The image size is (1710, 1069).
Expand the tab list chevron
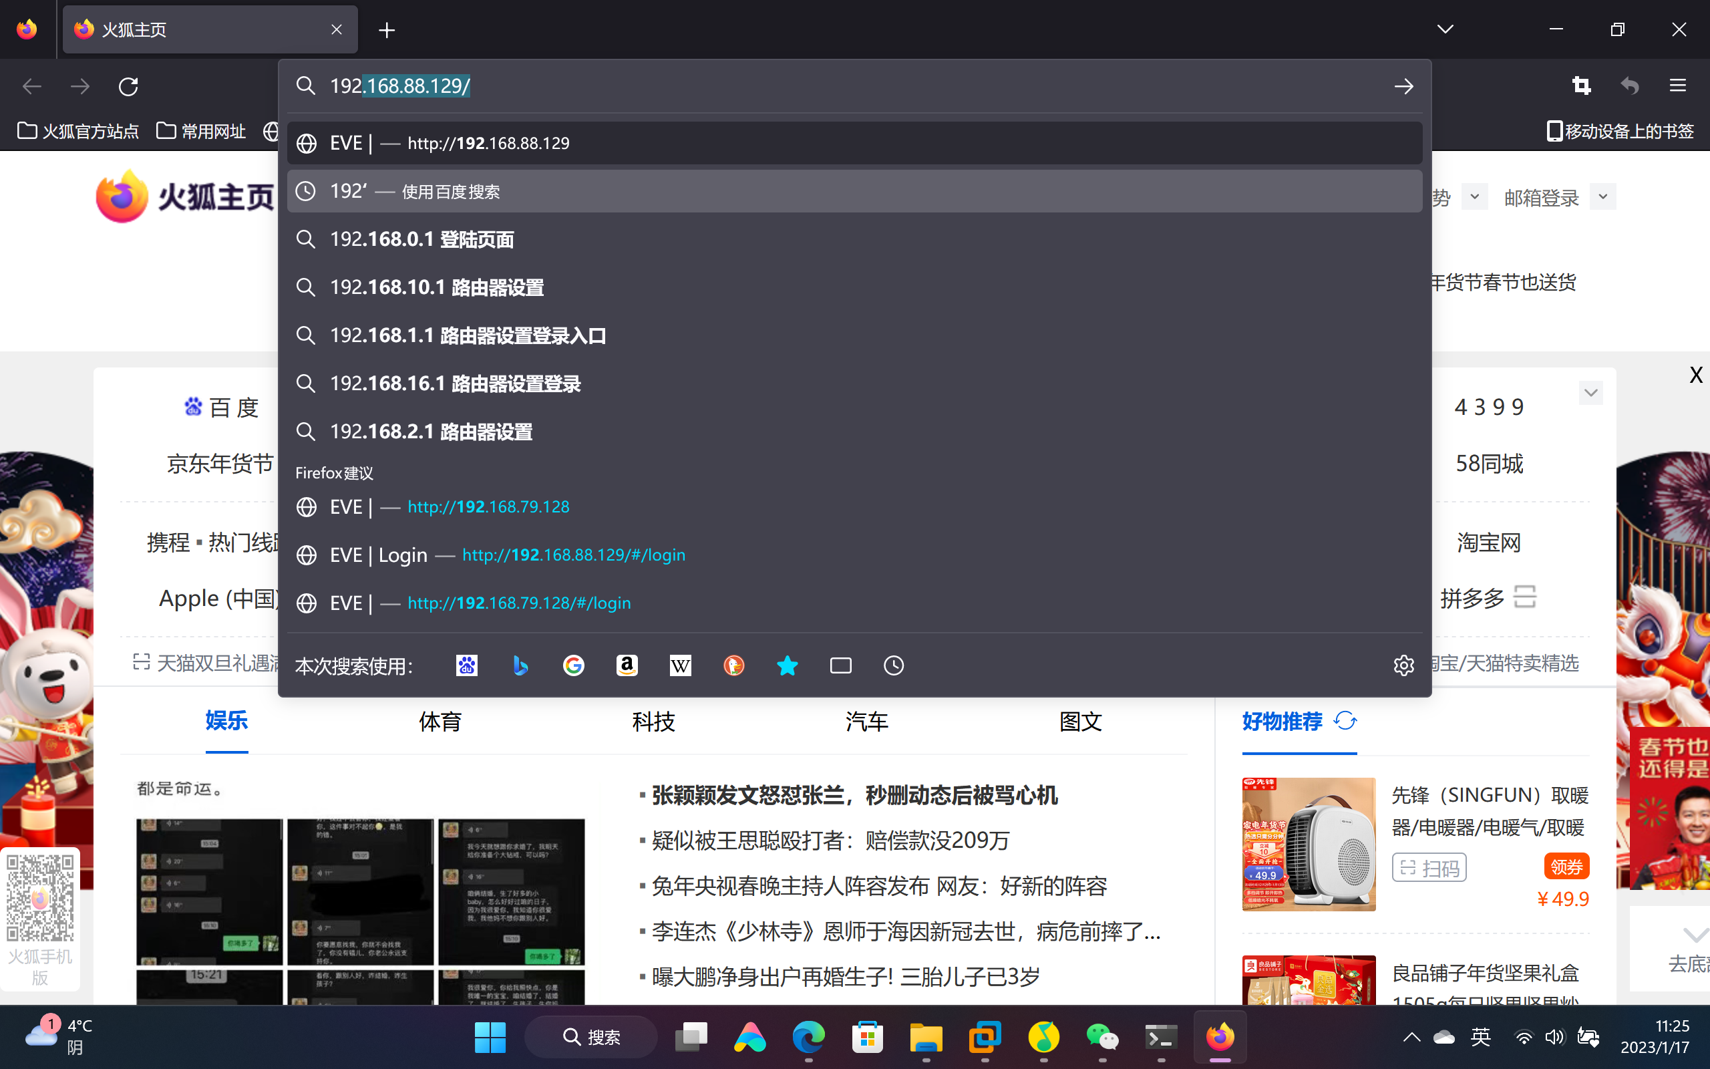tap(1445, 29)
